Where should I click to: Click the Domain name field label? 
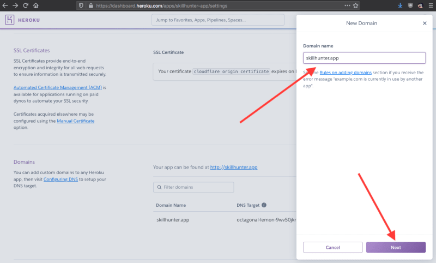pyautogui.click(x=318, y=46)
